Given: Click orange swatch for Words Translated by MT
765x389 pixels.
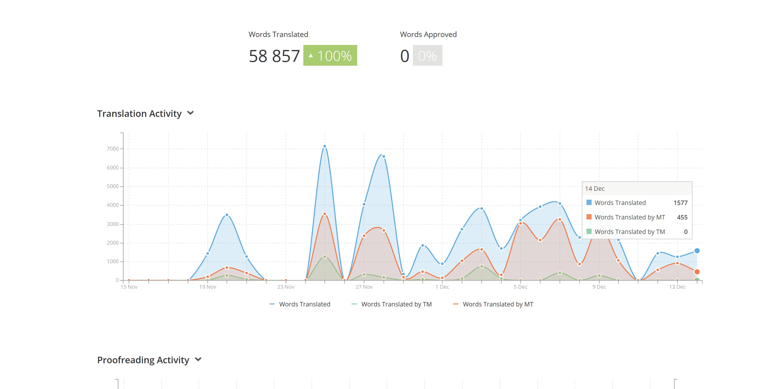Looking at the screenshot, I should (589, 217).
